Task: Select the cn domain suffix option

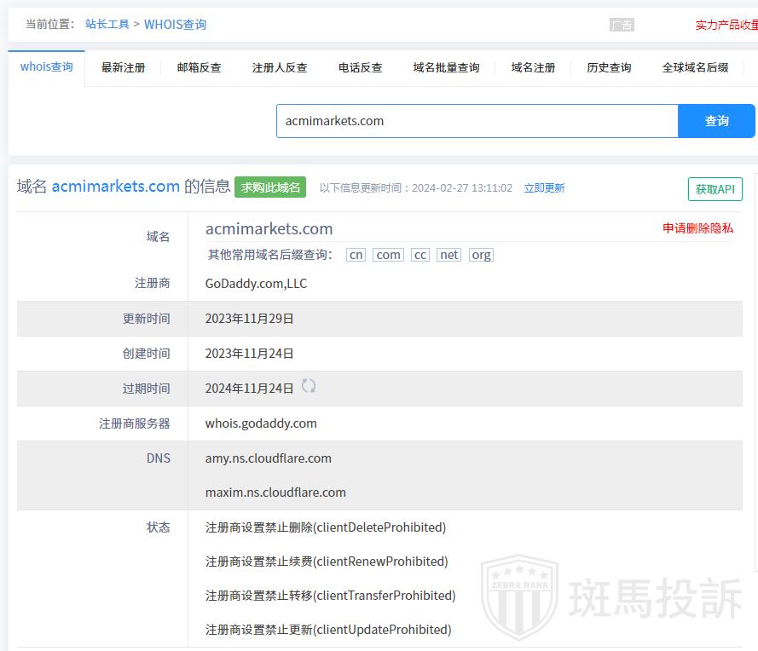Action: click(x=356, y=255)
